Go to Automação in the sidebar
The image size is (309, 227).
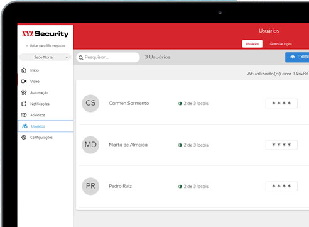click(x=39, y=92)
